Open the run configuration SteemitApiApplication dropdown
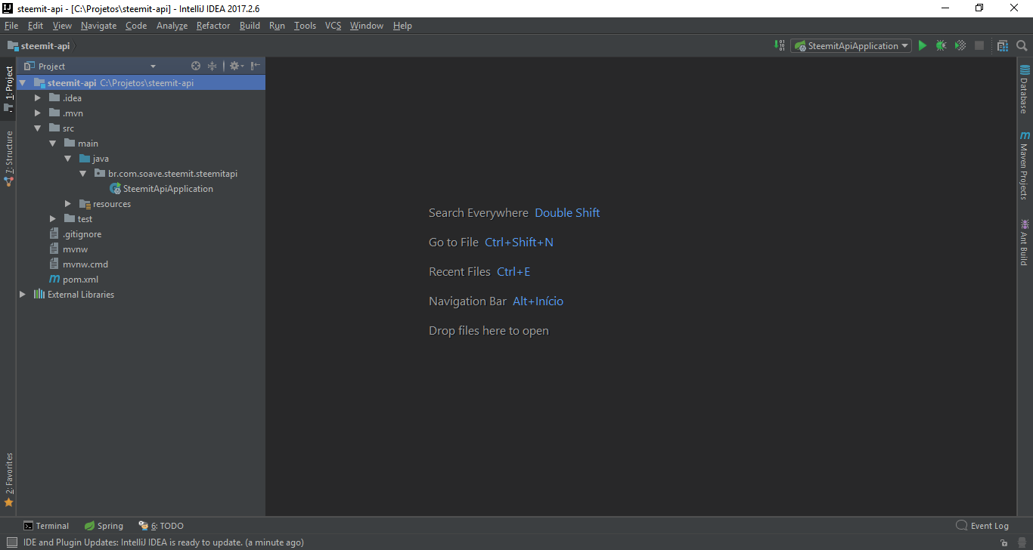The image size is (1033, 550). [x=852, y=46]
